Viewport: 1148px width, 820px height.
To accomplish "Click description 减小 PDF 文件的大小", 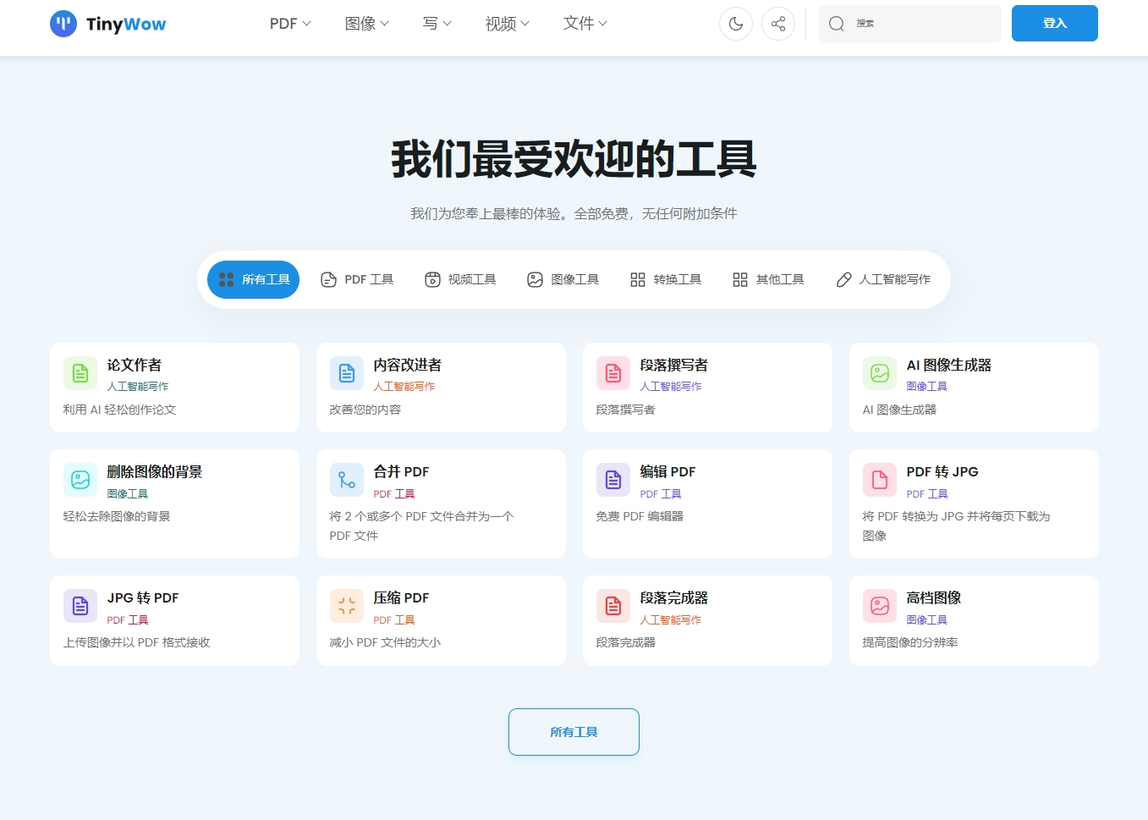I will pos(386,642).
